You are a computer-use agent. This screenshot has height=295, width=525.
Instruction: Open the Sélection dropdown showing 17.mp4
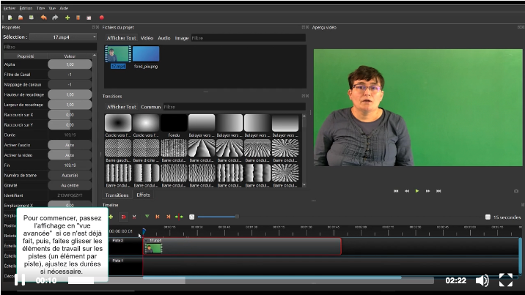[64, 37]
